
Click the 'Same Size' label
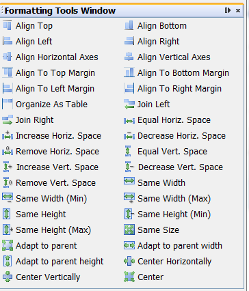[159, 230]
